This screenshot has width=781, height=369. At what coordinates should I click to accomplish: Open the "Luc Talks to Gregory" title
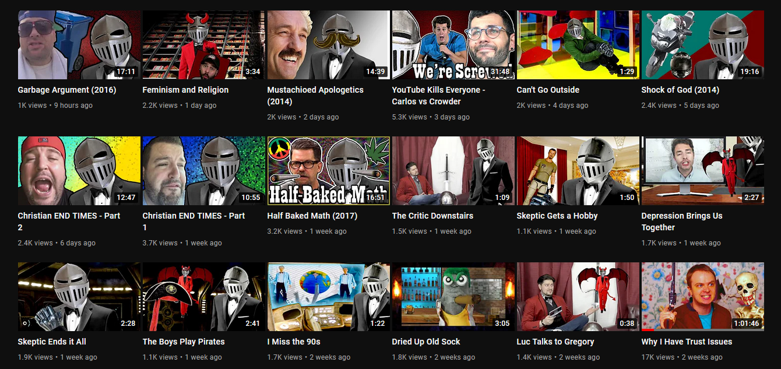[x=555, y=342]
